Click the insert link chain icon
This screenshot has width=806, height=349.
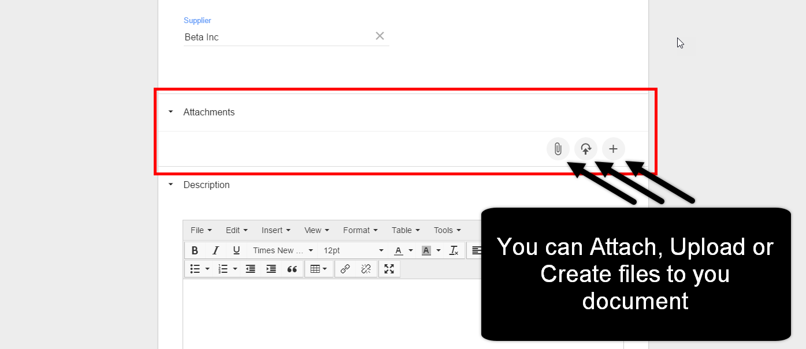[345, 269]
